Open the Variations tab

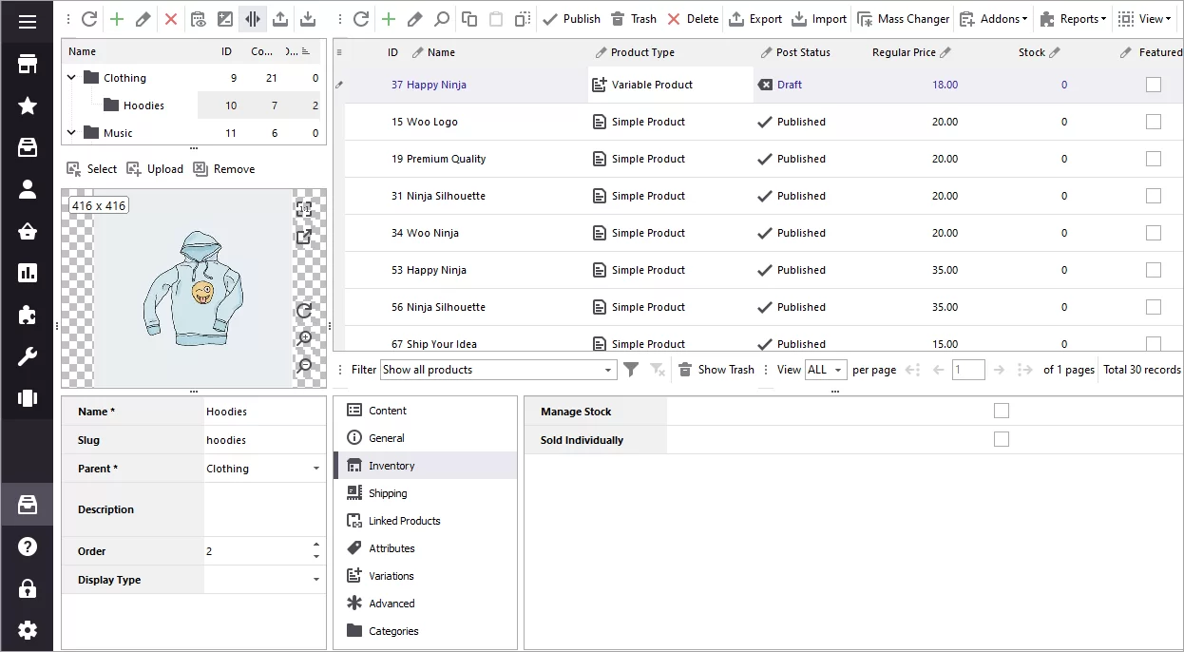pyautogui.click(x=391, y=576)
